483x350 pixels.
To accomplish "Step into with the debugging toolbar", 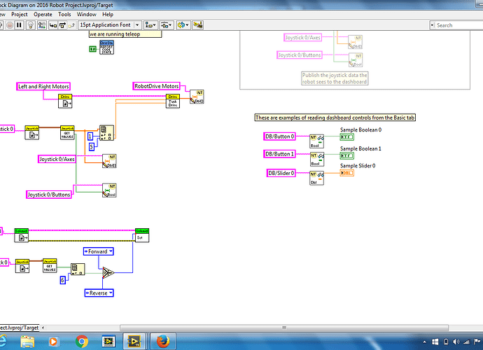I will point(53,25).
